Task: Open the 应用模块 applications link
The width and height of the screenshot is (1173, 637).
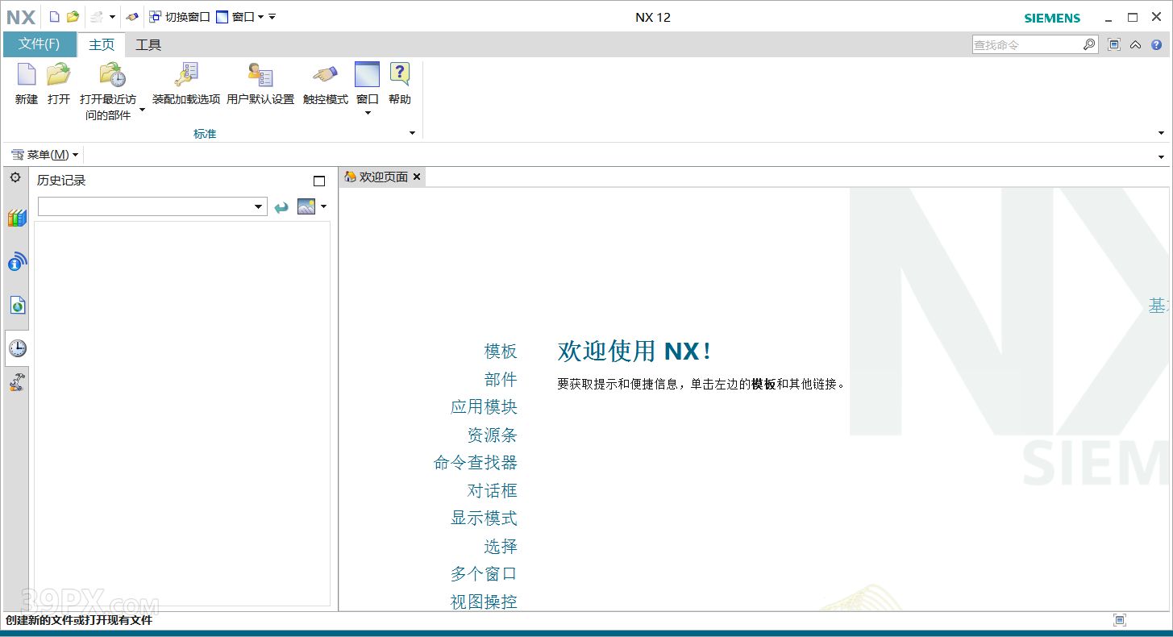Action: (484, 407)
